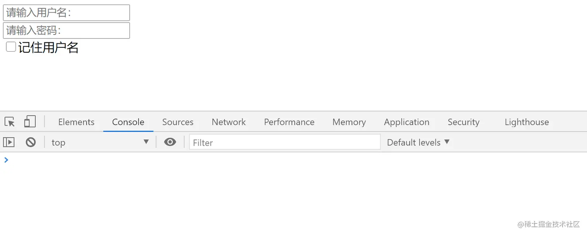Expand the Default levels dropdown
587x235 pixels.
pos(418,142)
